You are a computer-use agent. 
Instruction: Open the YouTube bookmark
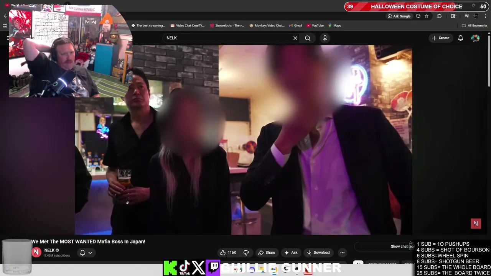pyautogui.click(x=315, y=26)
